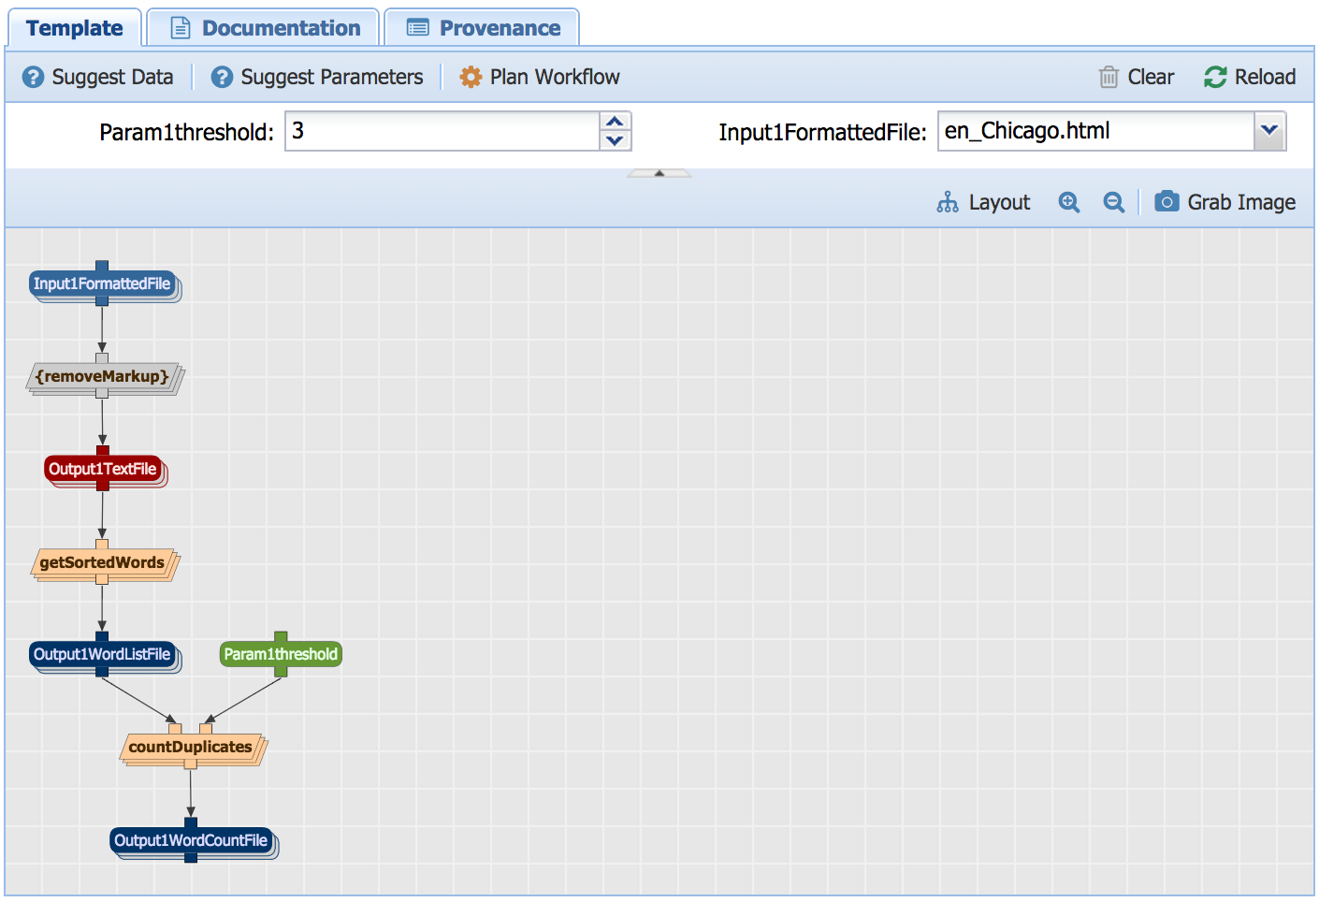Reload the workflow template
Image resolution: width=1319 pixels, height=902 pixels.
(x=1250, y=77)
